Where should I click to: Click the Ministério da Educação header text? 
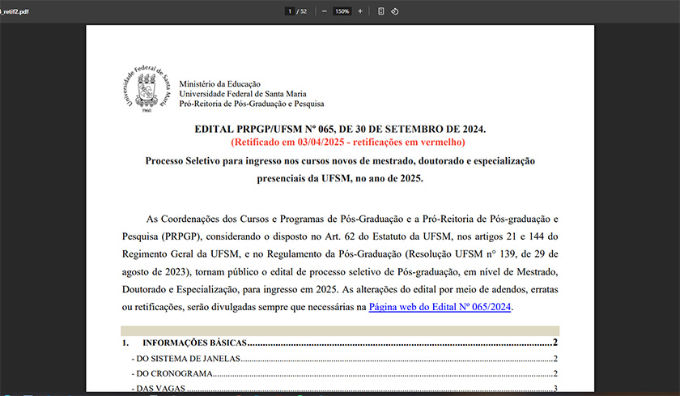tap(220, 83)
